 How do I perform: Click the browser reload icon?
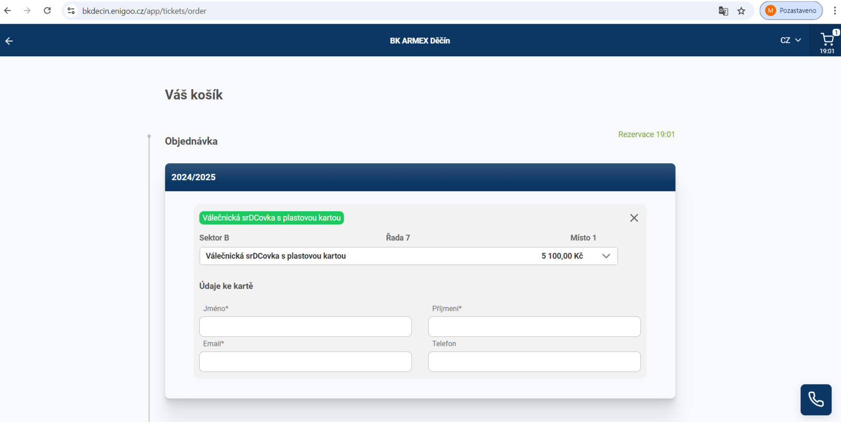47,11
